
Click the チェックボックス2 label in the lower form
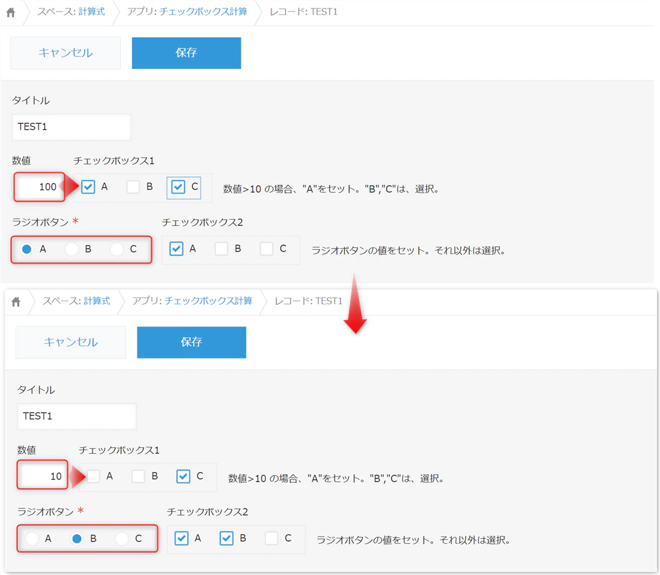coord(208,512)
